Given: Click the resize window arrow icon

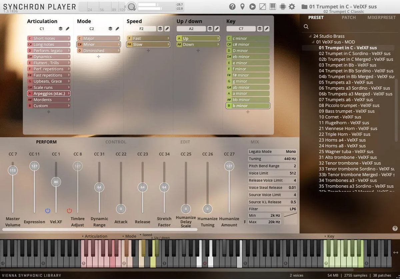Looking at the screenshot, I should [263, 7].
